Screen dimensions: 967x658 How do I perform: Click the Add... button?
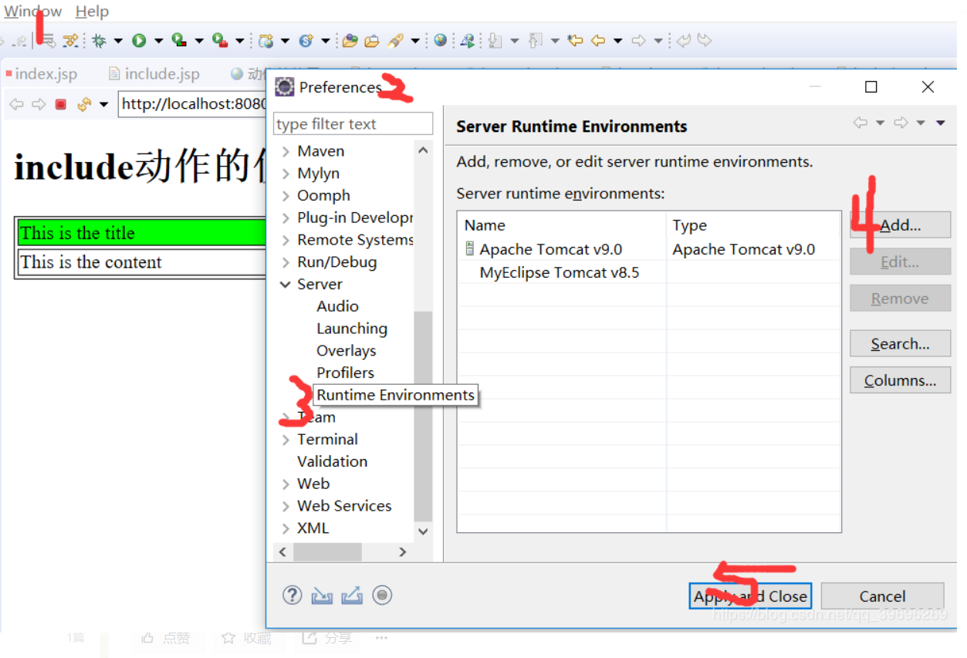coord(900,225)
